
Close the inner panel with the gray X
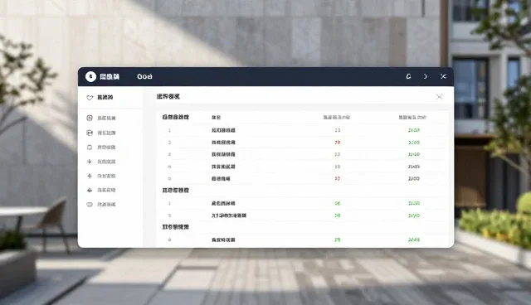coord(439,97)
